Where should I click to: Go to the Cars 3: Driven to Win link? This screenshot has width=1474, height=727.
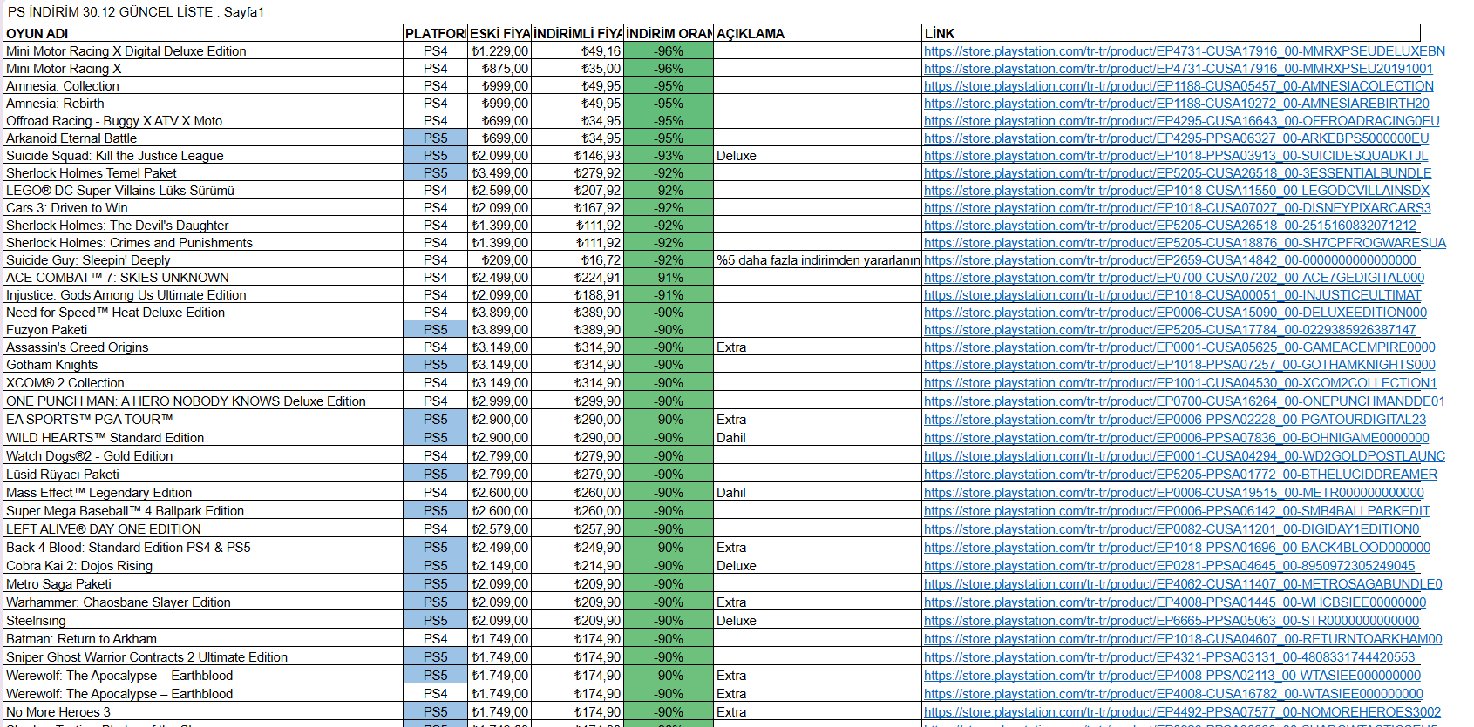point(1178,208)
